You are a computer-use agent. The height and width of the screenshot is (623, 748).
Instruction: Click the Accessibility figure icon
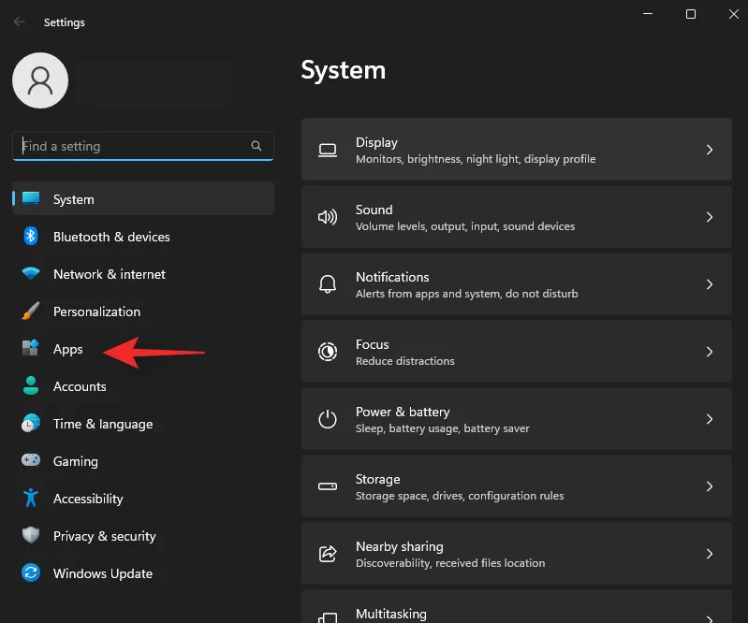[31, 498]
